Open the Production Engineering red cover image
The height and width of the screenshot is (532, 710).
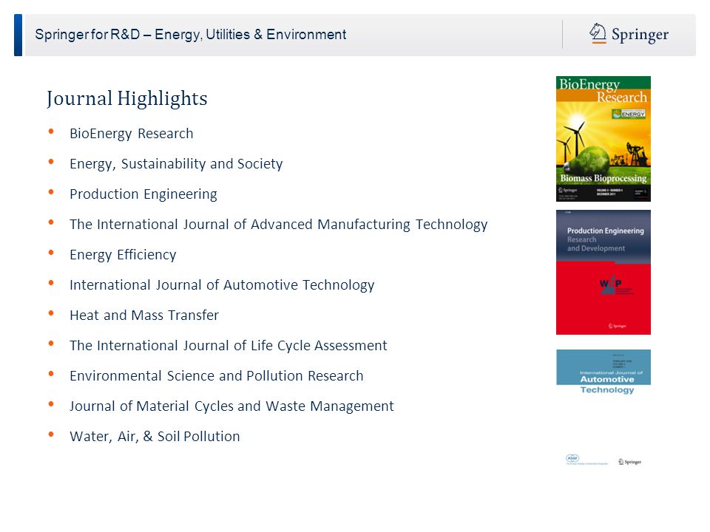pyautogui.click(x=603, y=273)
